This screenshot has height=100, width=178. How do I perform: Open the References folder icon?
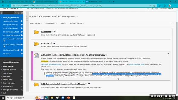click(37, 32)
